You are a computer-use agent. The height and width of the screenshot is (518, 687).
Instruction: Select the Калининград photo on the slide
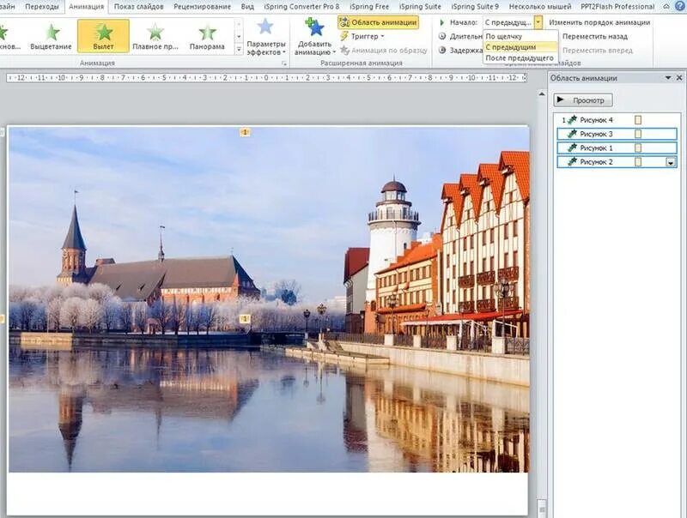(x=269, y=299)
